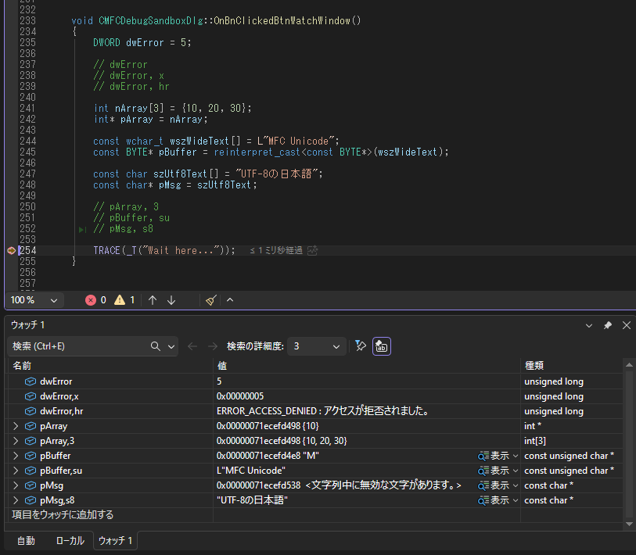This screenshot has width=636, height=555.
Task: Expand the pMsg,s8 watch row
Action: point(16,500)
